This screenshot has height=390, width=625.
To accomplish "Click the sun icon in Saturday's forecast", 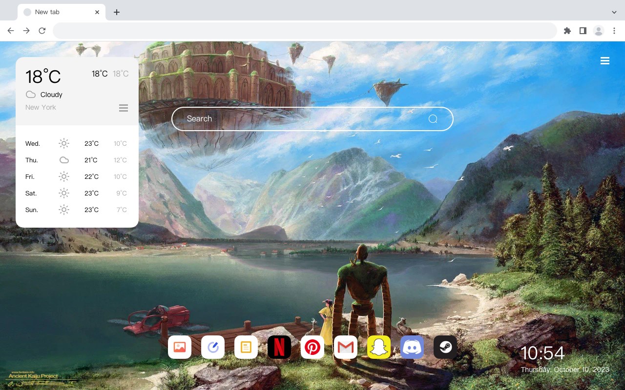I will [64, 193].
